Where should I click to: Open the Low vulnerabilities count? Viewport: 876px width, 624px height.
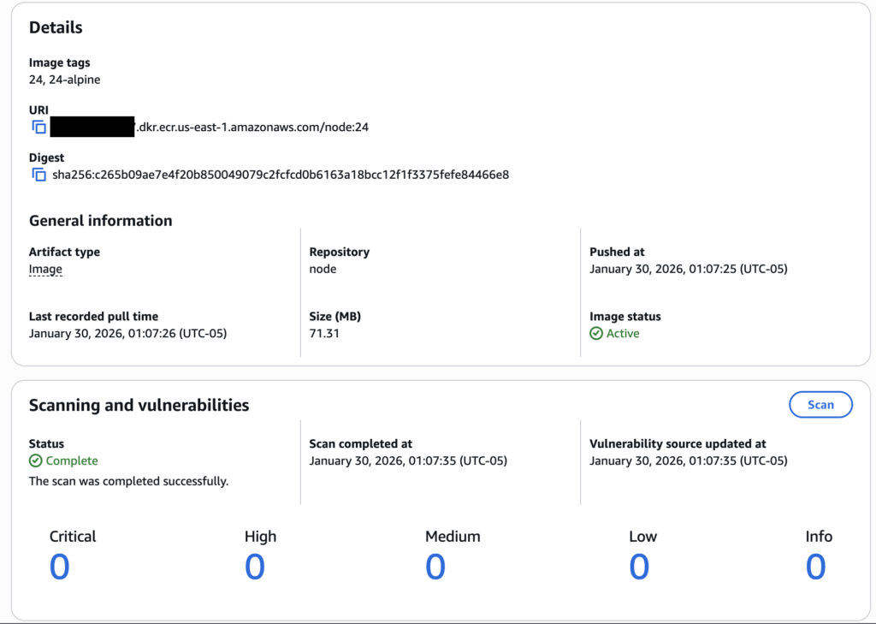[639, 567]
